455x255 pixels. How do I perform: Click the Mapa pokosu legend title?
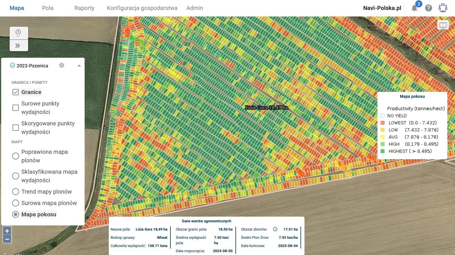click(412, 96)
